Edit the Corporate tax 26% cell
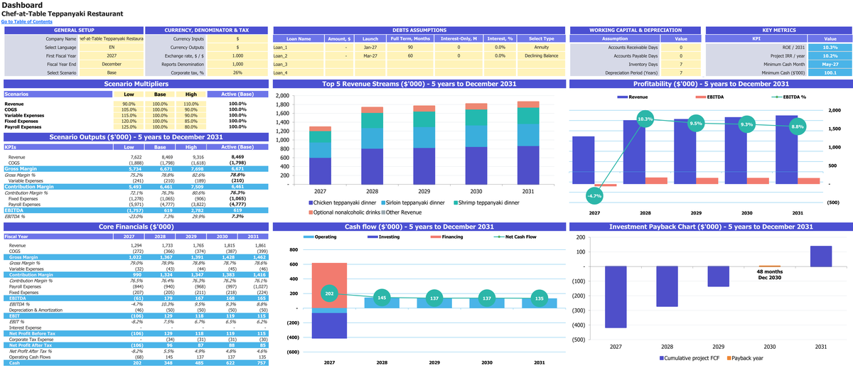The height and width of the screenshot is (368, 853). [237, 72]
